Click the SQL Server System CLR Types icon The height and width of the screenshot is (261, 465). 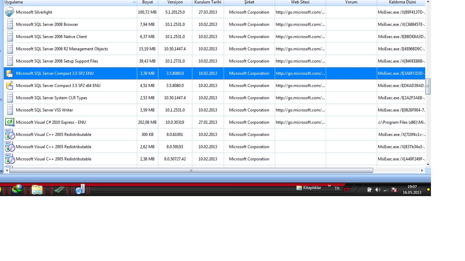(10, 98)
